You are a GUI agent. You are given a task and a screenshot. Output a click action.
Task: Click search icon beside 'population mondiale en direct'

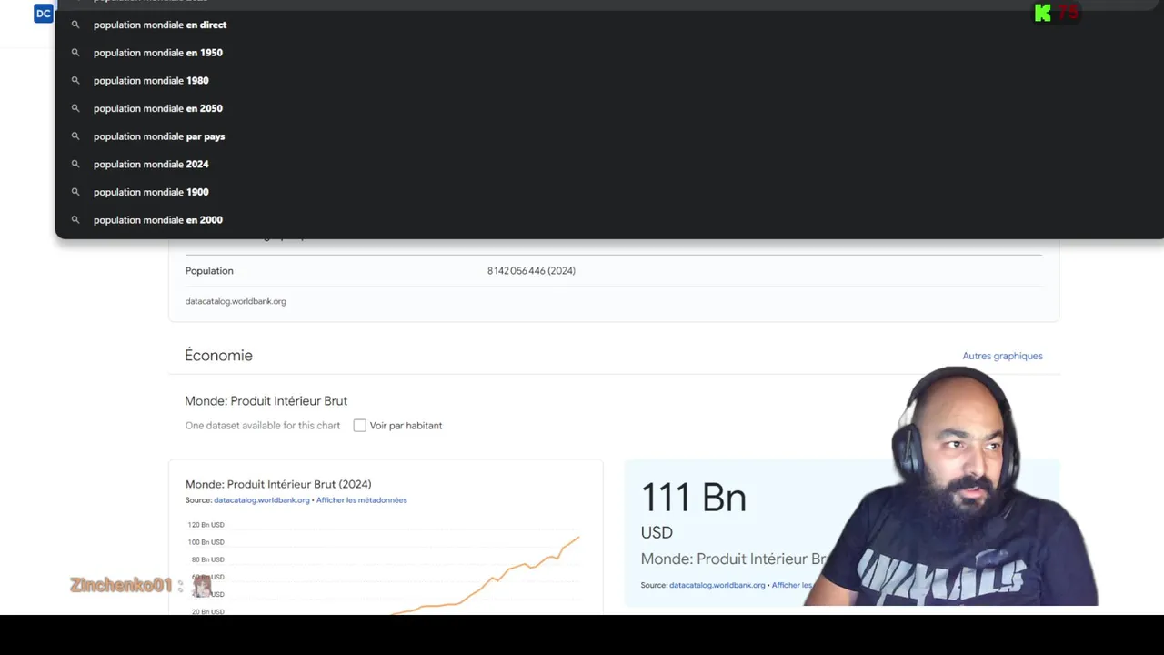point(75,25)
